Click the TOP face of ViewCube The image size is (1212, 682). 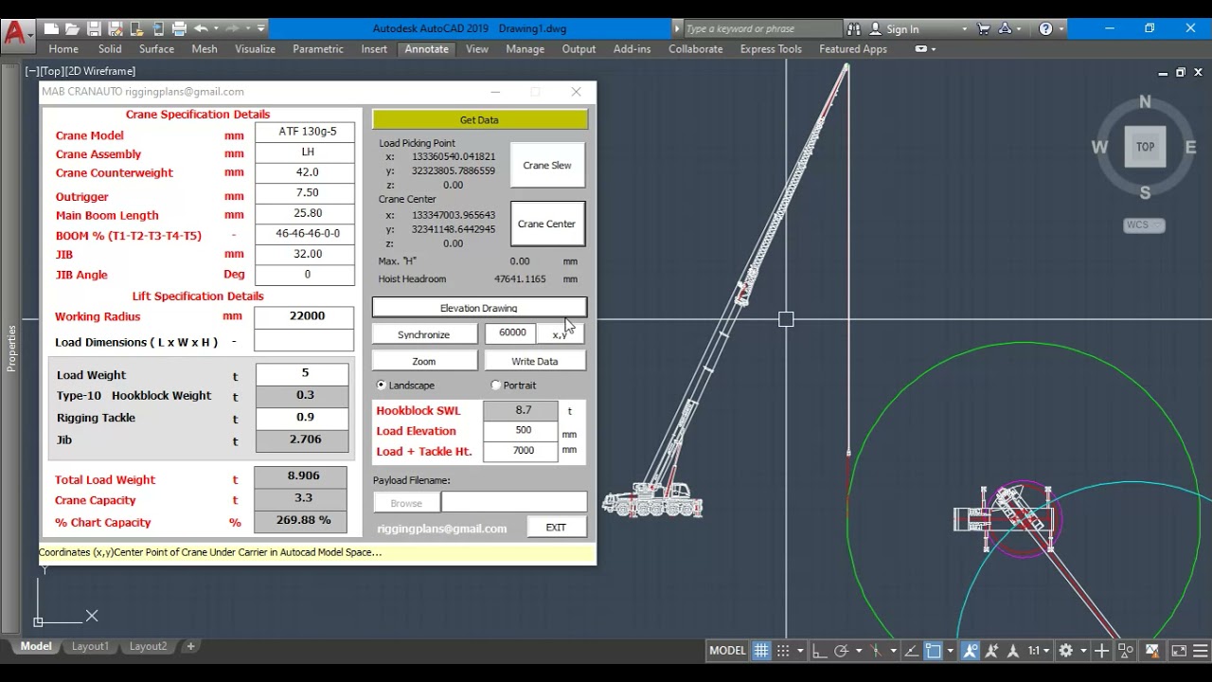point(1145,147)
